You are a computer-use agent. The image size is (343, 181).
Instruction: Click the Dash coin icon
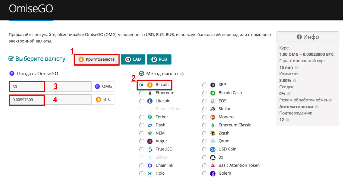point(150,125)
